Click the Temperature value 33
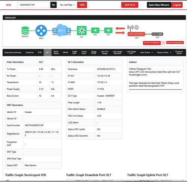The image size is (187, 182). pos(40,82)
